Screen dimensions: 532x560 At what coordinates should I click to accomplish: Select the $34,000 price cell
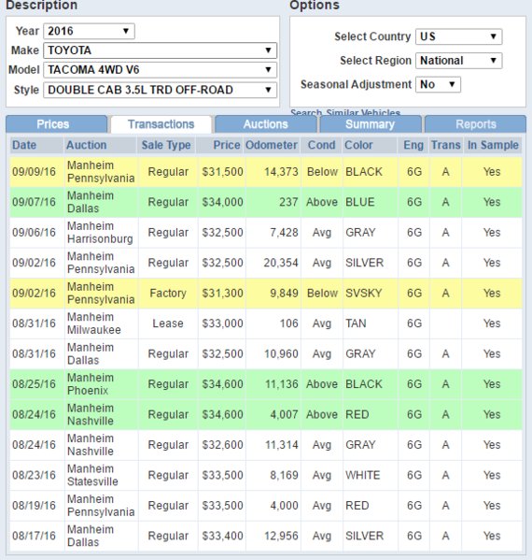(222, 202)
